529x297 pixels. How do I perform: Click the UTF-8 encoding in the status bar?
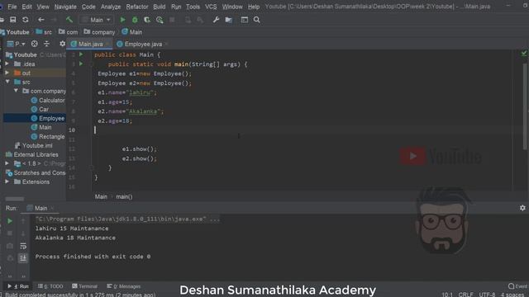pyautogui.click(x=487, y=295)
